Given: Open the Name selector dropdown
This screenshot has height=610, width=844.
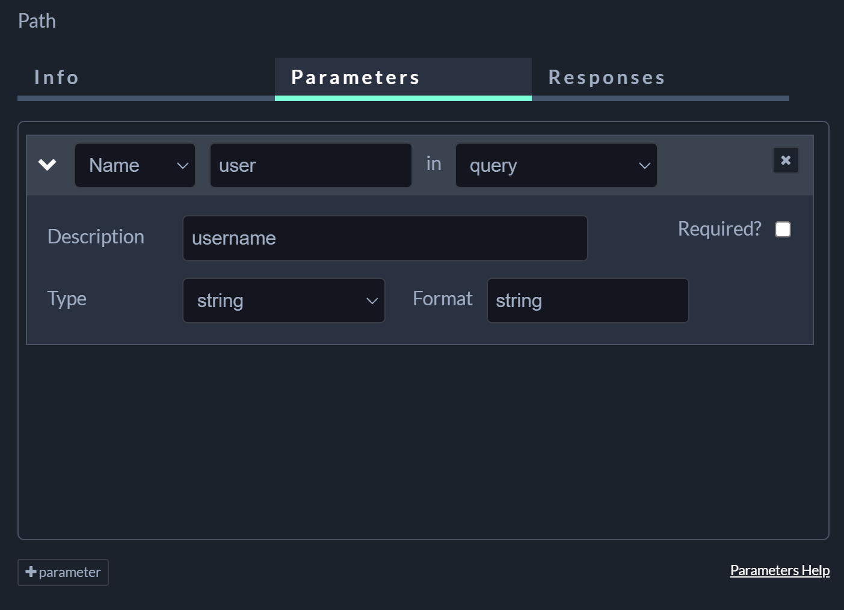Looking at the screenshot, I should tap(135, 165).
